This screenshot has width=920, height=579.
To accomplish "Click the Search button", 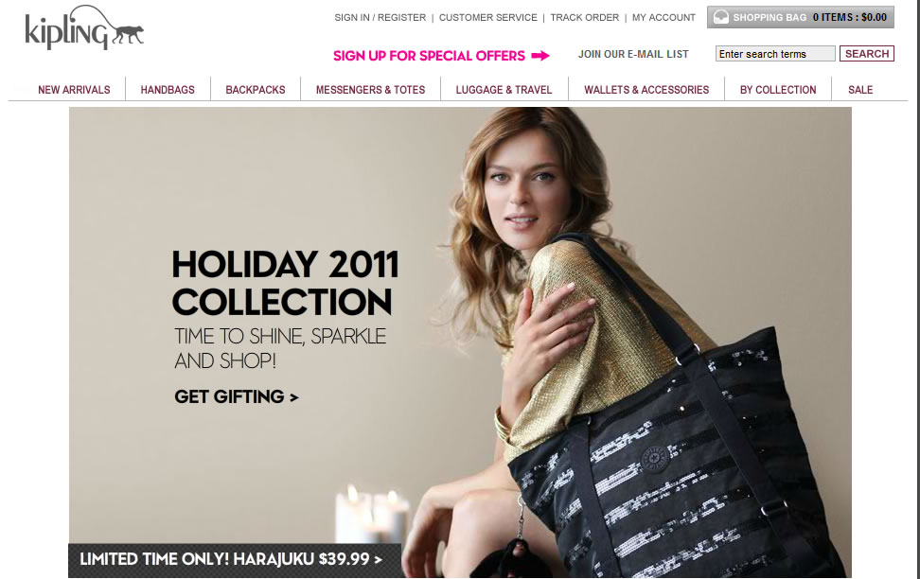I will [867, 53].
